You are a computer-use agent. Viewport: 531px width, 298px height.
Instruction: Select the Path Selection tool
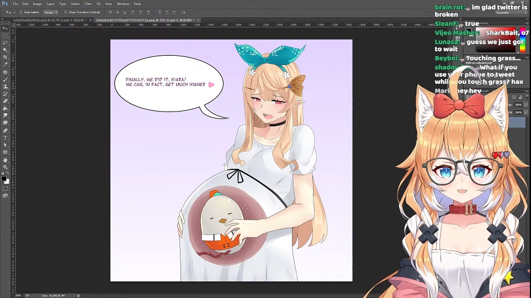pos(5,145)
